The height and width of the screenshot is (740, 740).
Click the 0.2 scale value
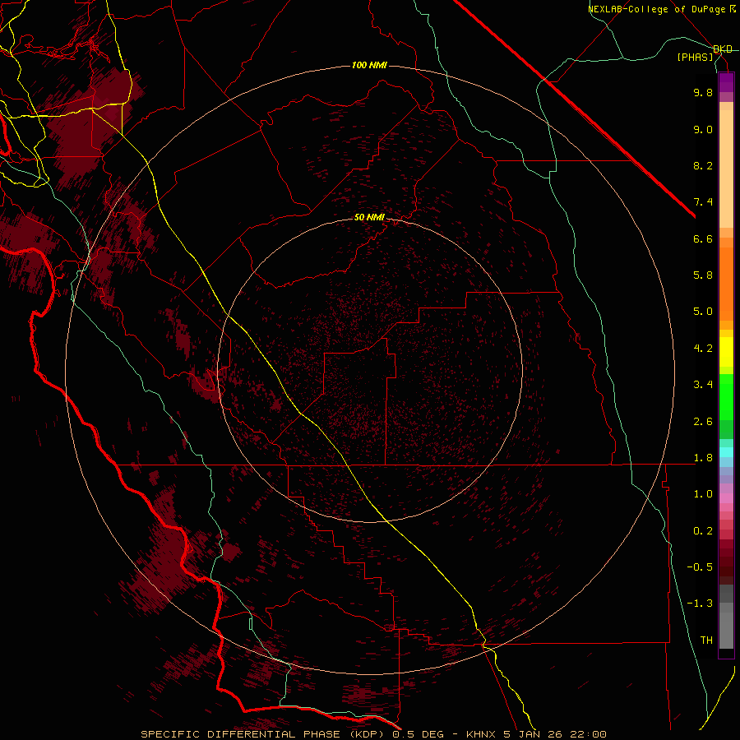coord(703,531)
